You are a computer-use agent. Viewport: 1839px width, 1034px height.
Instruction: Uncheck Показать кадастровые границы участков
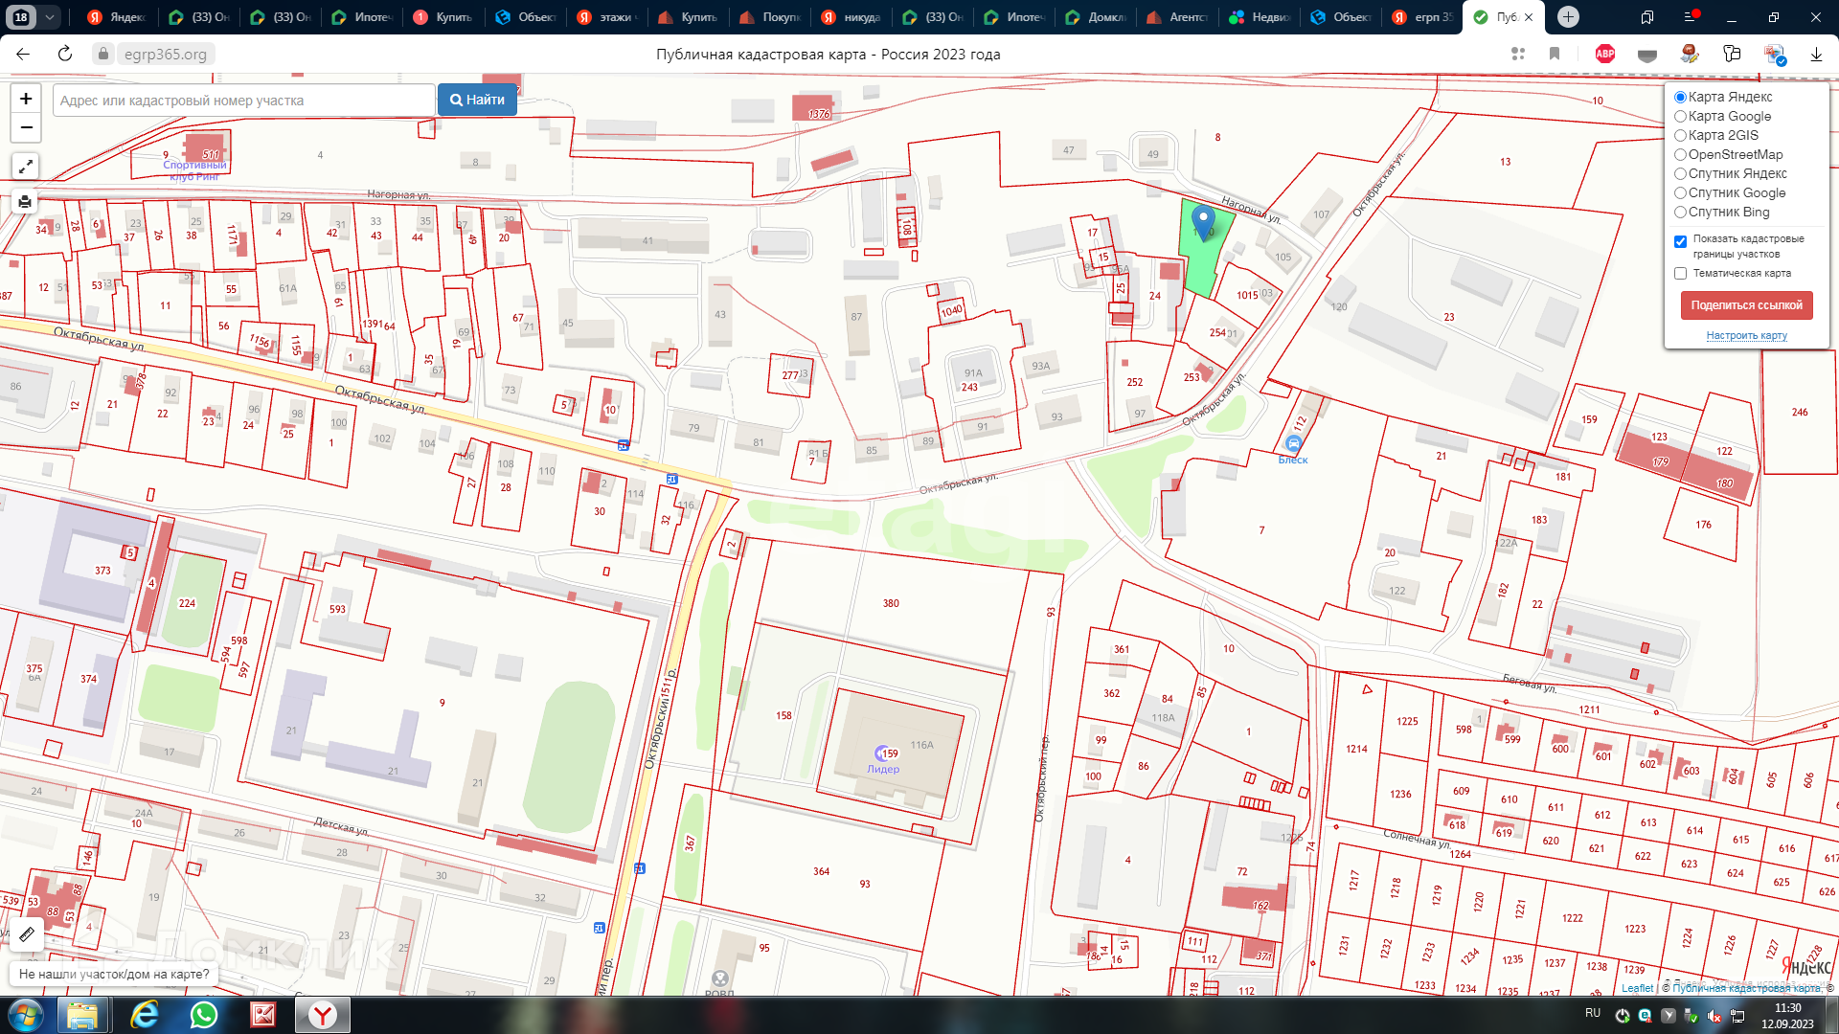point(1680,241)
